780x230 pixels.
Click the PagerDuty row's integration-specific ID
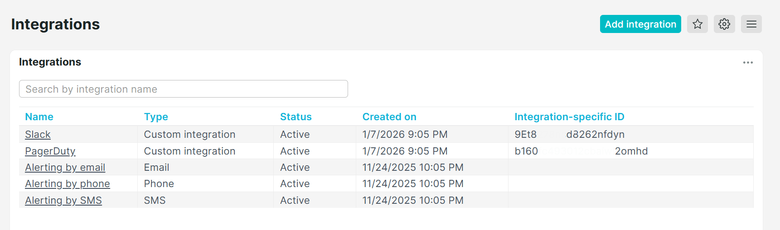tap(581, 151)
